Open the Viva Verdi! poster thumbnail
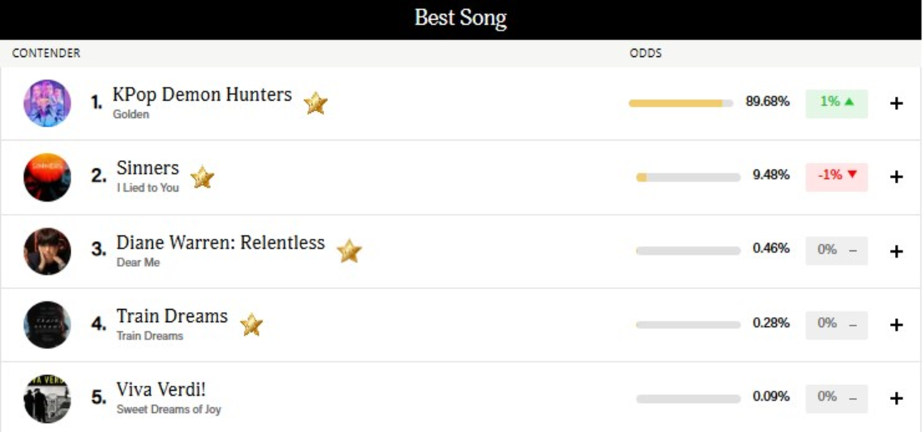The width and height of the screenshot is (924, 432). point(47,399)
